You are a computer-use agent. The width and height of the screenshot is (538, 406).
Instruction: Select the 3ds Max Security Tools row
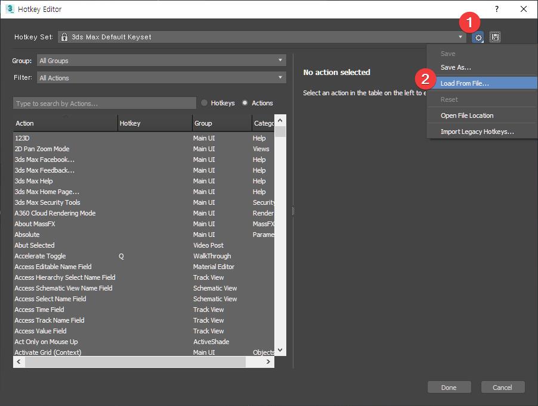[143, 202]
